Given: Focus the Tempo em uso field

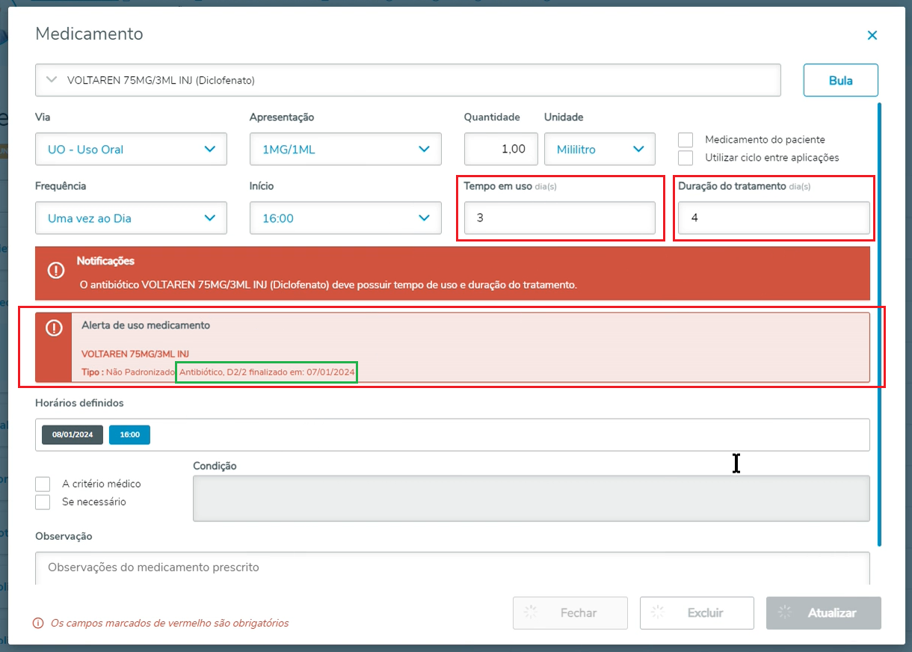Looking at the screenshot, I should [559, 218].
